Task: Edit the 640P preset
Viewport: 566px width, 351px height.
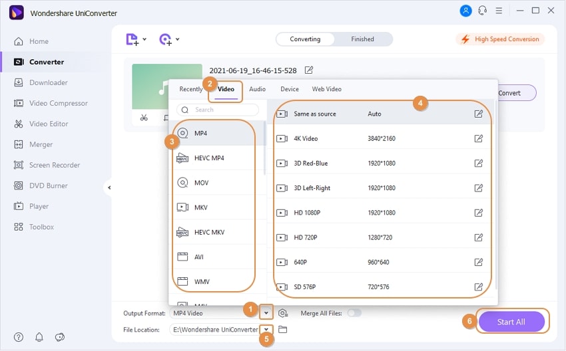Action: 478,262
